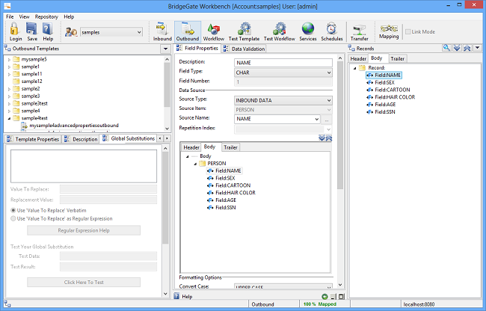Open the Workflow tool

click(214, 32)
